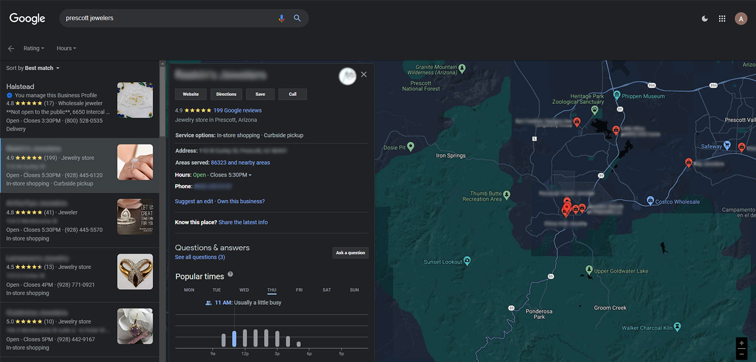Open the account avatar menu
The image size is (756, 362).
[741, 19]
